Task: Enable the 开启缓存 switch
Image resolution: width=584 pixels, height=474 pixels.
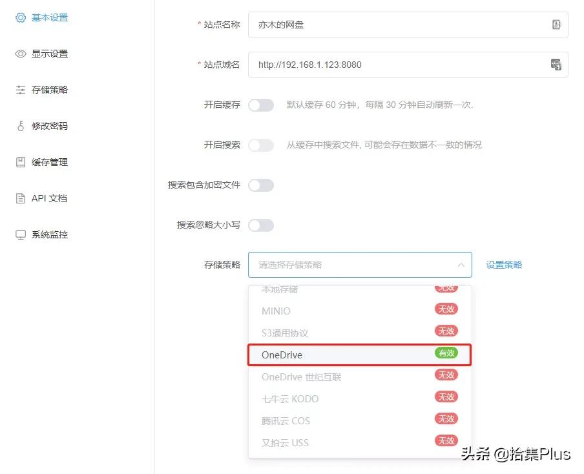Action: [261, 105]
